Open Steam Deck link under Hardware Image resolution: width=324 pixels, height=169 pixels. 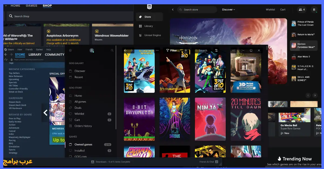[15, 102]
